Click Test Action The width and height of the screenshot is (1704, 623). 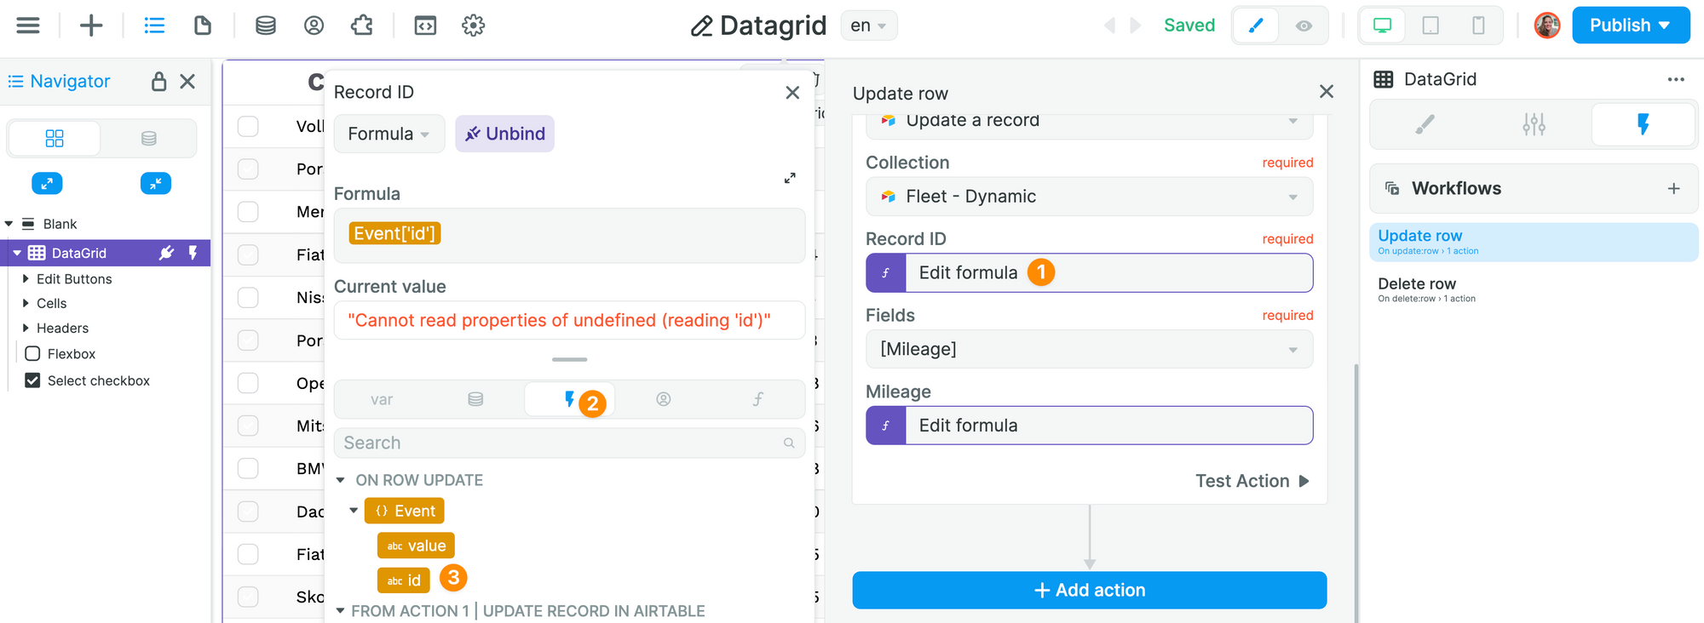tap(1252, 481)
